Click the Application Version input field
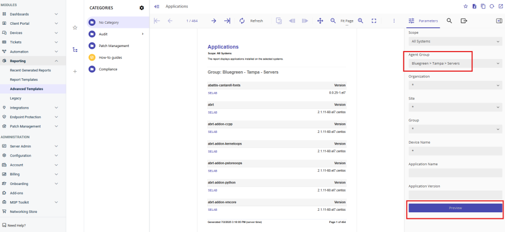This screenshot has width=505, height=232. [455, 195]
